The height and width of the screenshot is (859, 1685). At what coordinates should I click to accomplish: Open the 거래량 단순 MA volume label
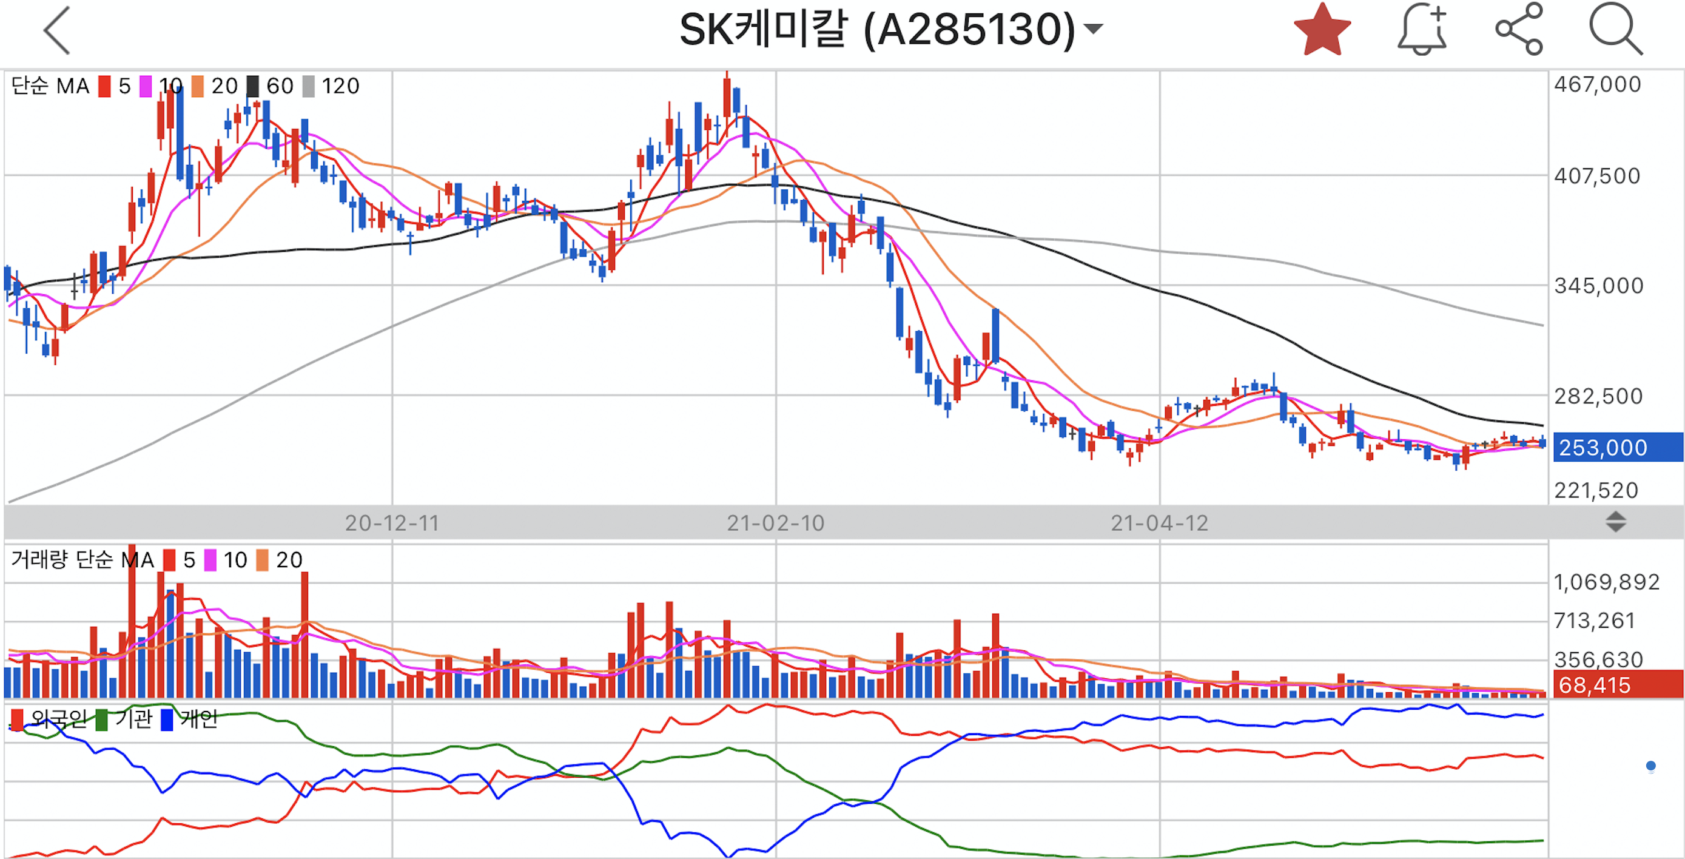(x=82, y=560)
